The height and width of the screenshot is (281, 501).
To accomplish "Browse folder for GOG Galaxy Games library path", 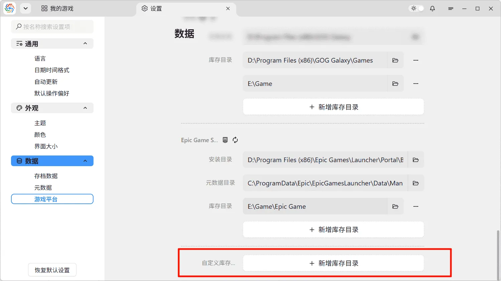I will tap(395, 60).
